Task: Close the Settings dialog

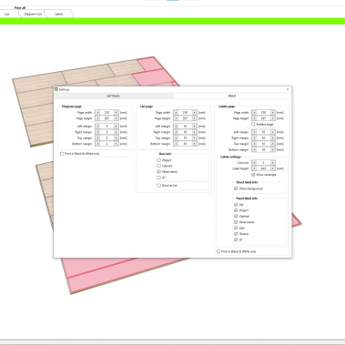Action: 288,89
